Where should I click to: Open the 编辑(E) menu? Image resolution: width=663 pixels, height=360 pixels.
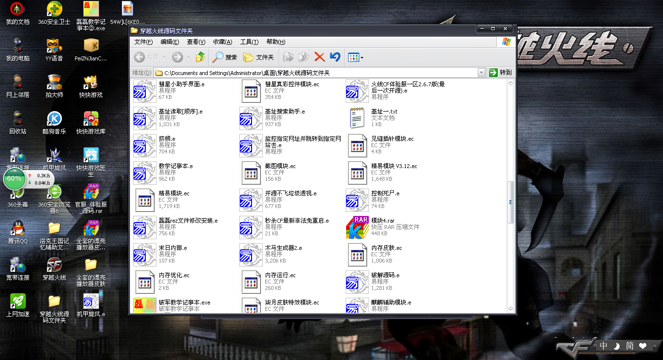pos(170,42)
